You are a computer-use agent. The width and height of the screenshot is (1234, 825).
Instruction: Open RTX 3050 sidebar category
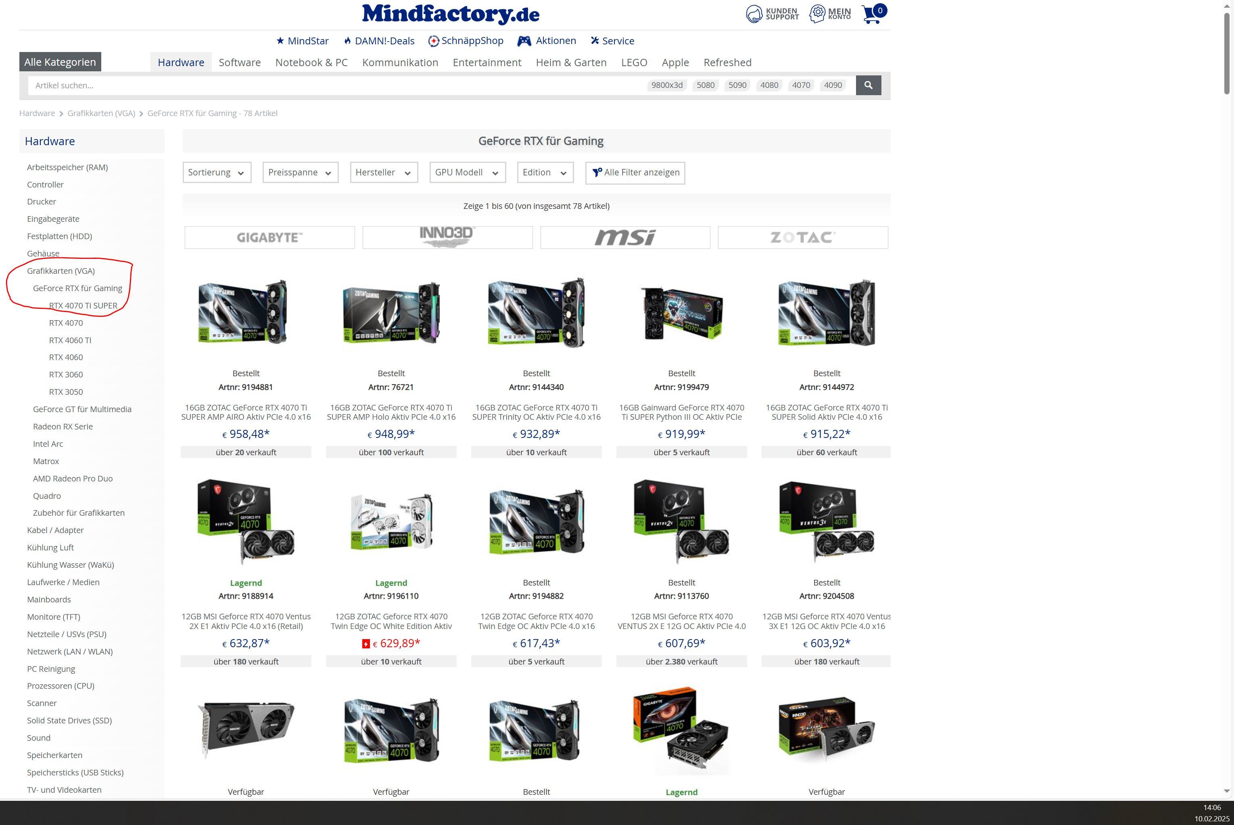point(66,392)
